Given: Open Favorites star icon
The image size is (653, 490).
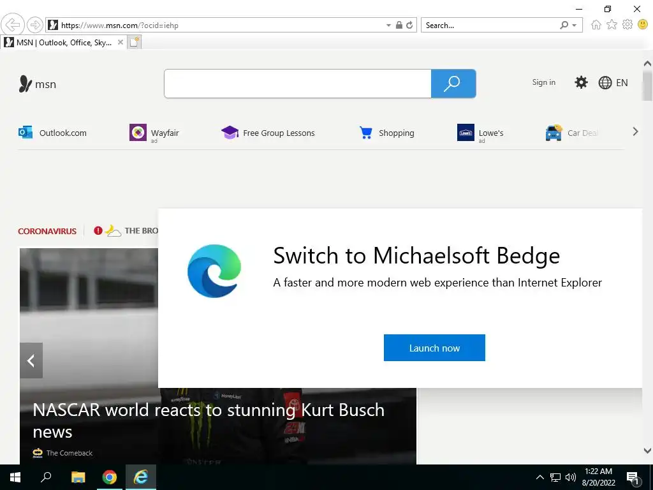Looking at the screenshot, I should pos(612,25).
